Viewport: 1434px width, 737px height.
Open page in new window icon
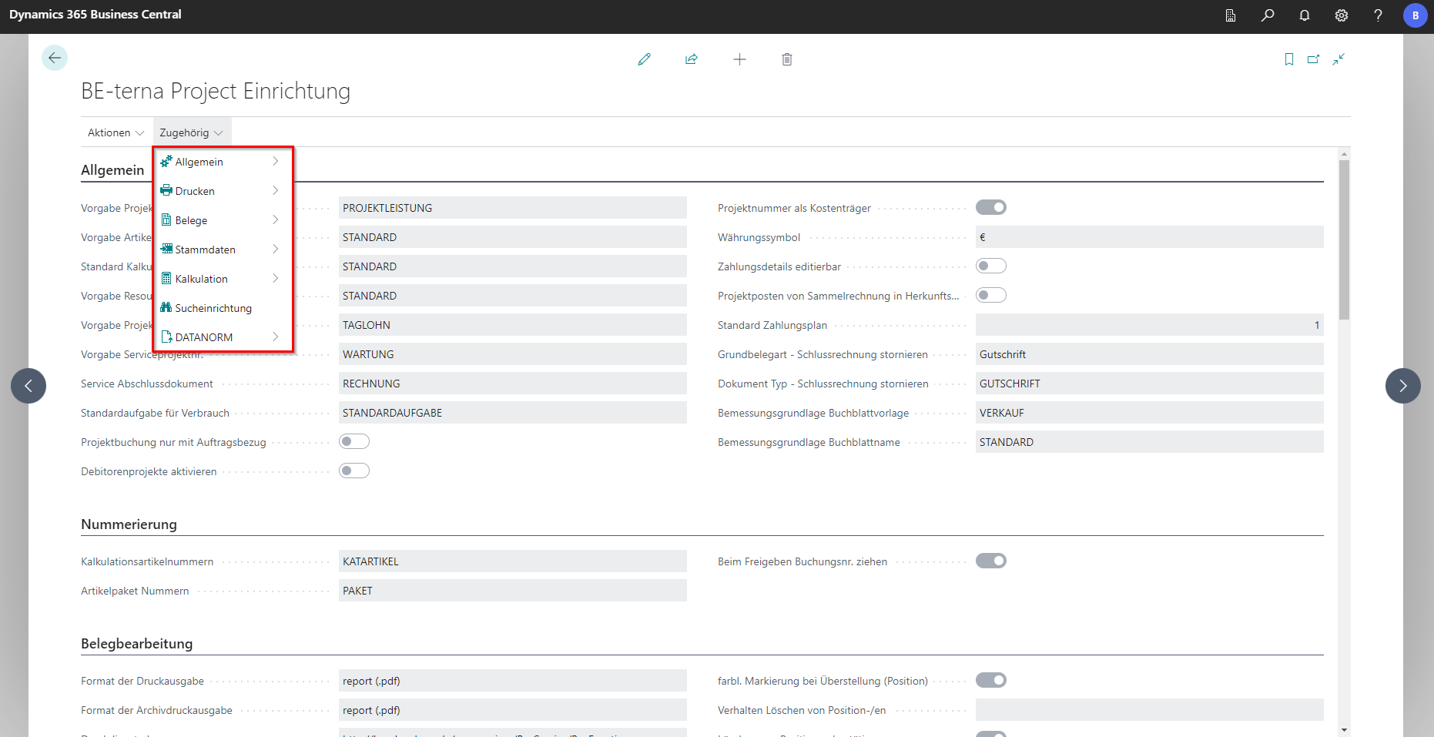click(1314, 59)
